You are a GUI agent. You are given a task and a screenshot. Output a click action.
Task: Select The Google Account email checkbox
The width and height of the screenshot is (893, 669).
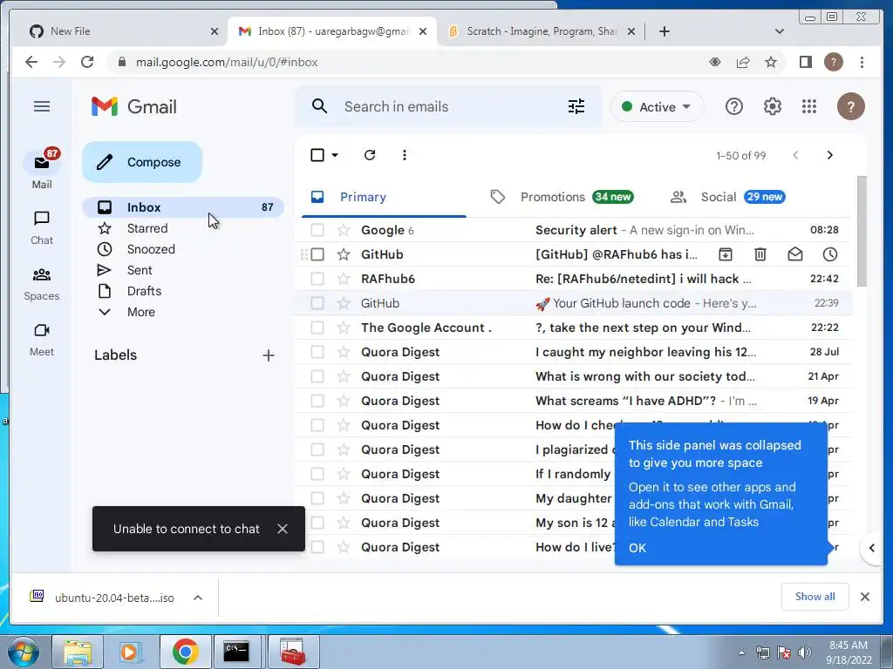click(317, 328)
